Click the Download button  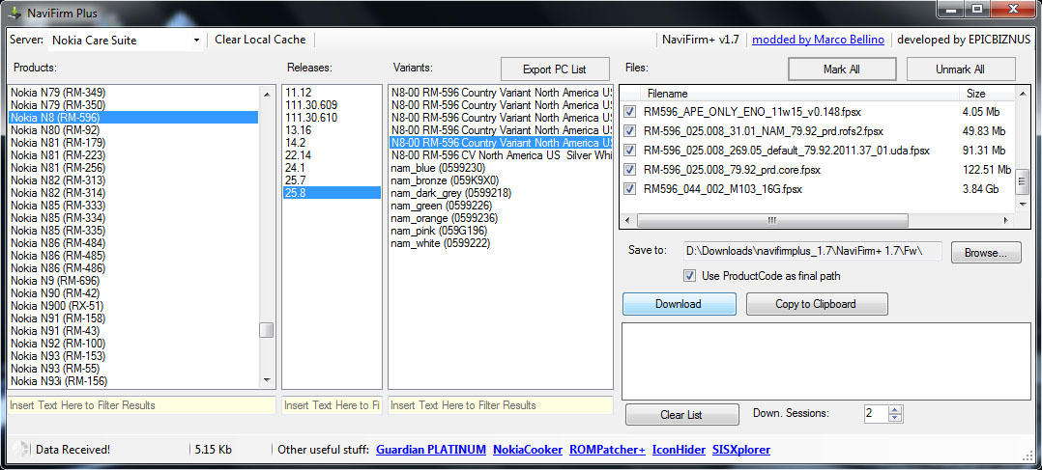point(680,304)
